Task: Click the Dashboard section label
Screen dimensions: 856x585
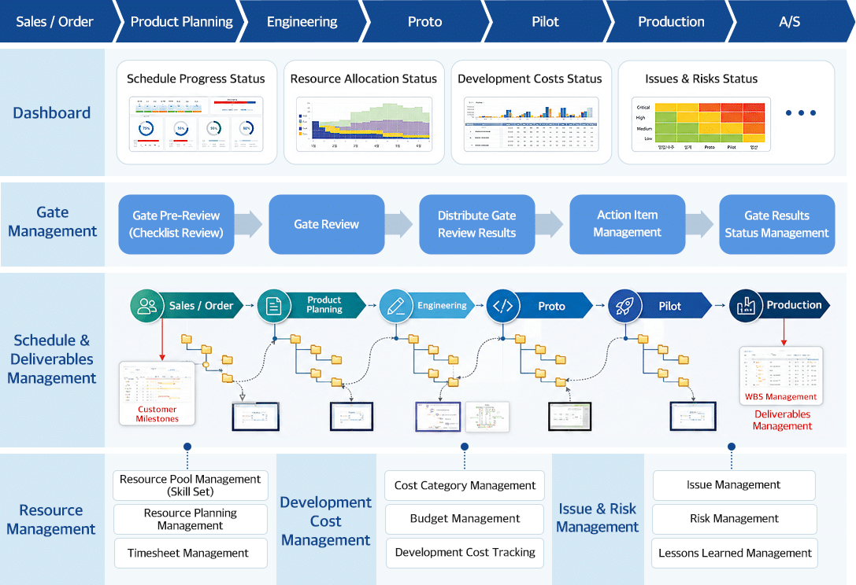Action: coord(52,113)
